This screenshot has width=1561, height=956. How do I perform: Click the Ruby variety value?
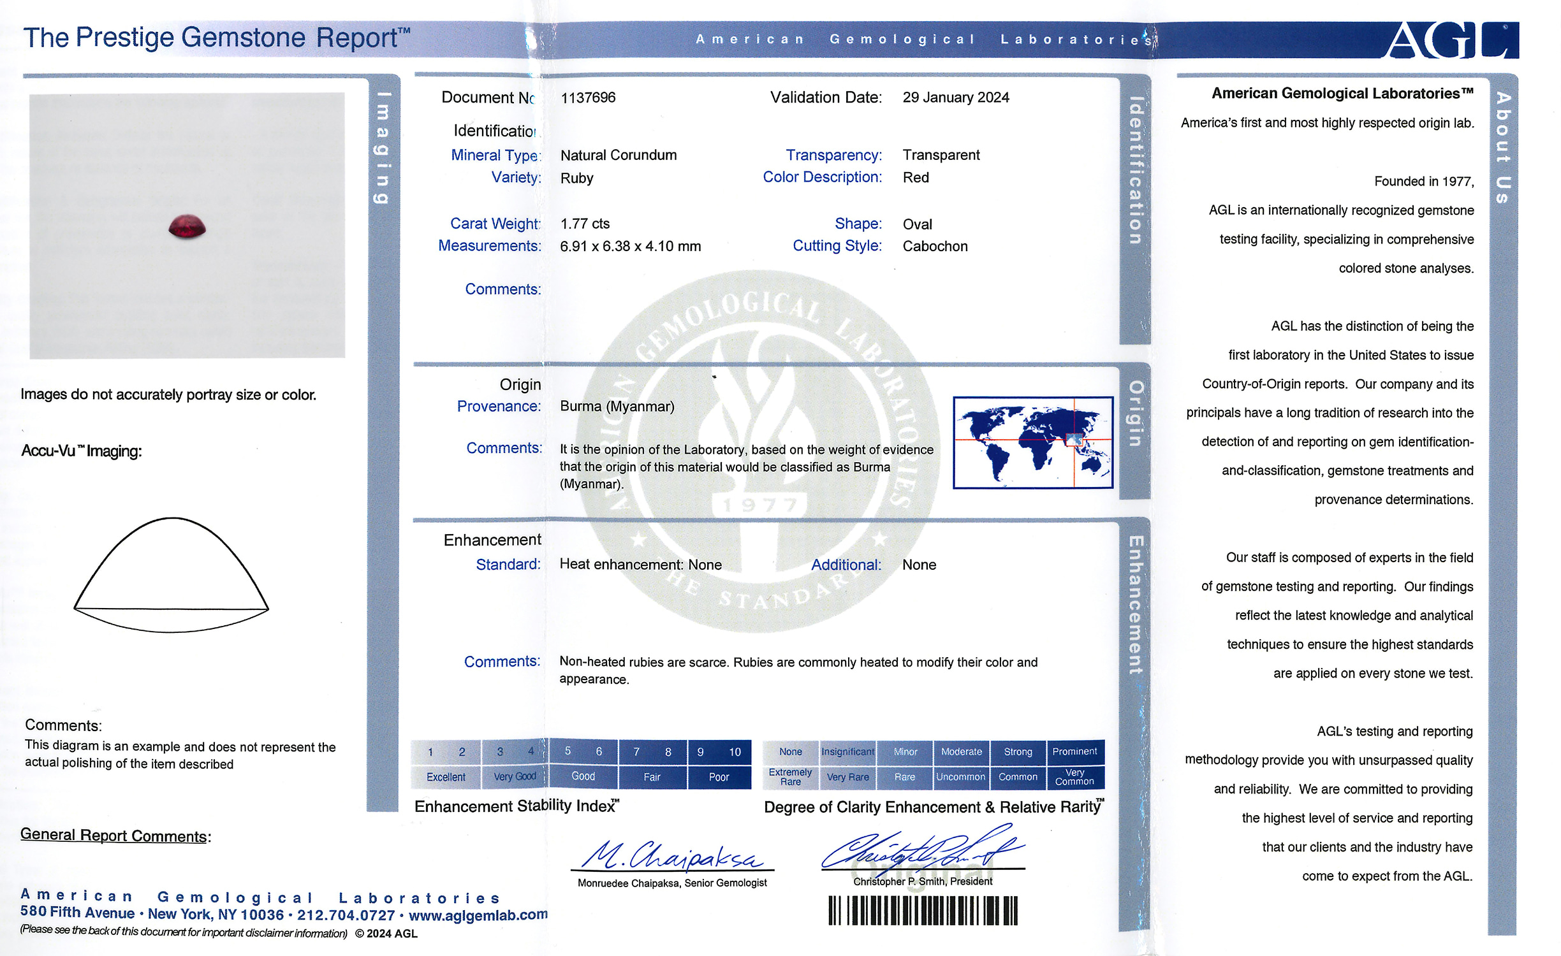(x=577, y=178)
